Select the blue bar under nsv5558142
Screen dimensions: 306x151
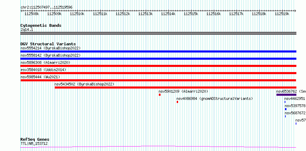(x=158, y=59)
